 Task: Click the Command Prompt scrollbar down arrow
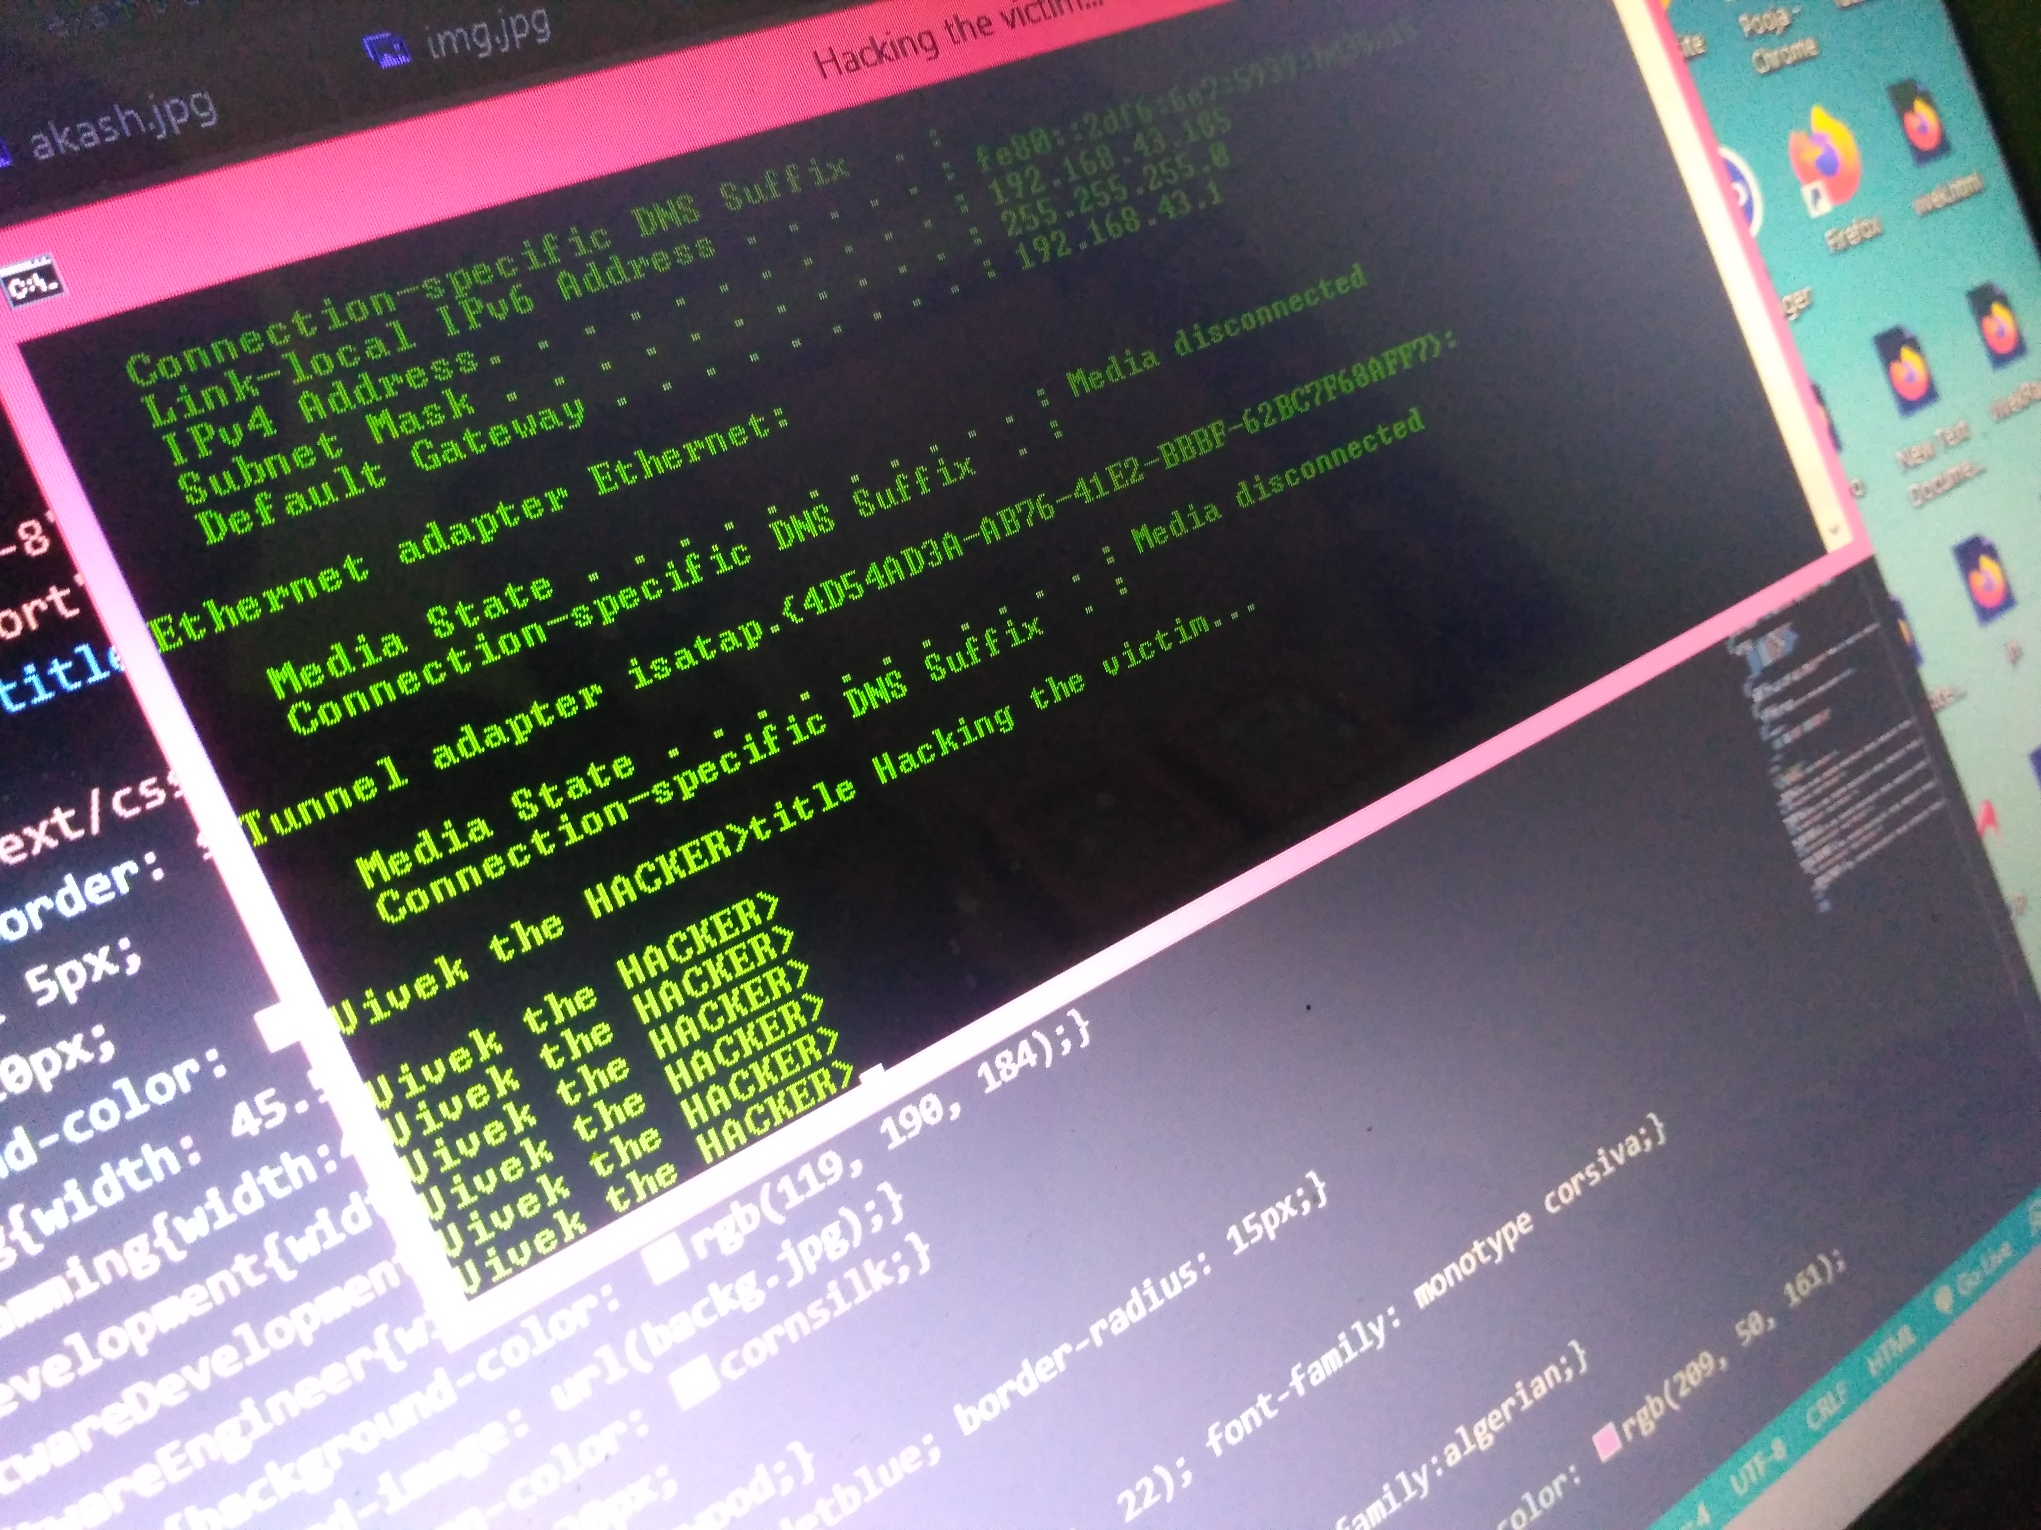click(x=1832, y=529)
